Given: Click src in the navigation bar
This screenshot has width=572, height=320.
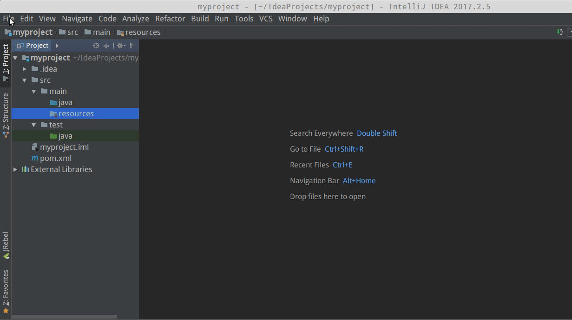Looking at the screenshot, I should point(69,32).
